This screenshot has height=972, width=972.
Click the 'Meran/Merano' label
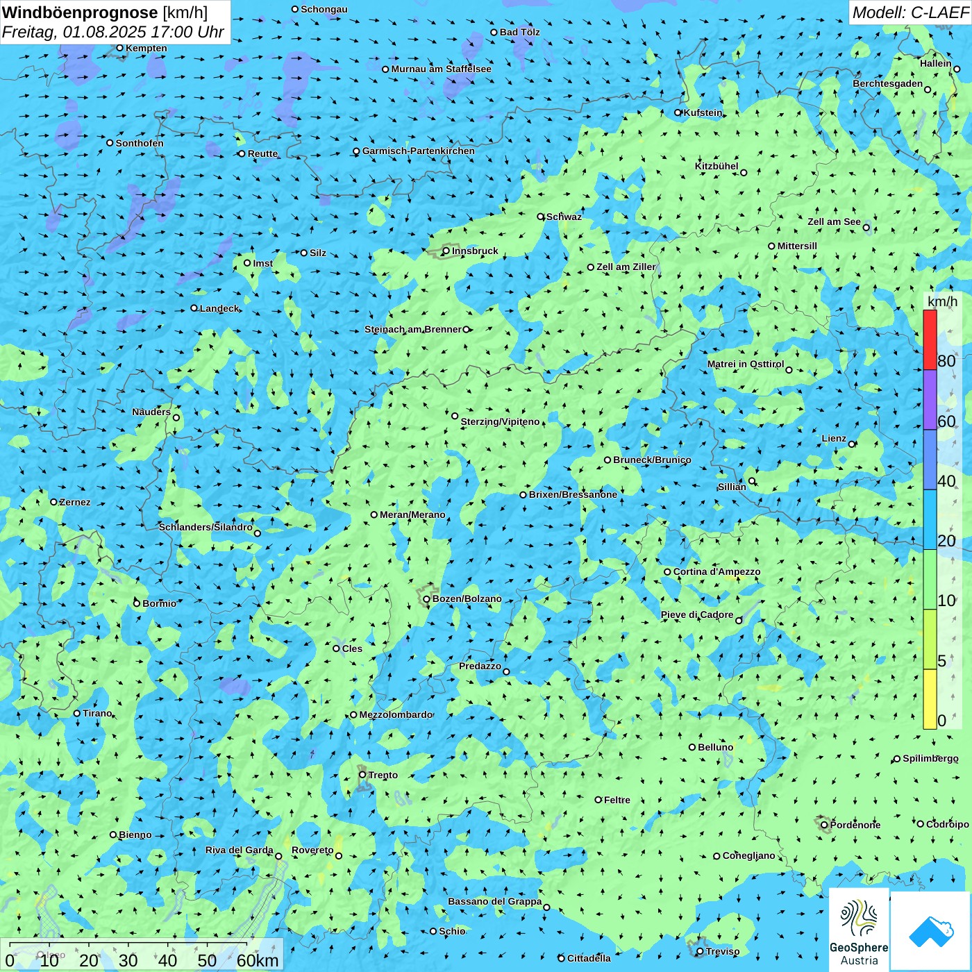[412, 514]
